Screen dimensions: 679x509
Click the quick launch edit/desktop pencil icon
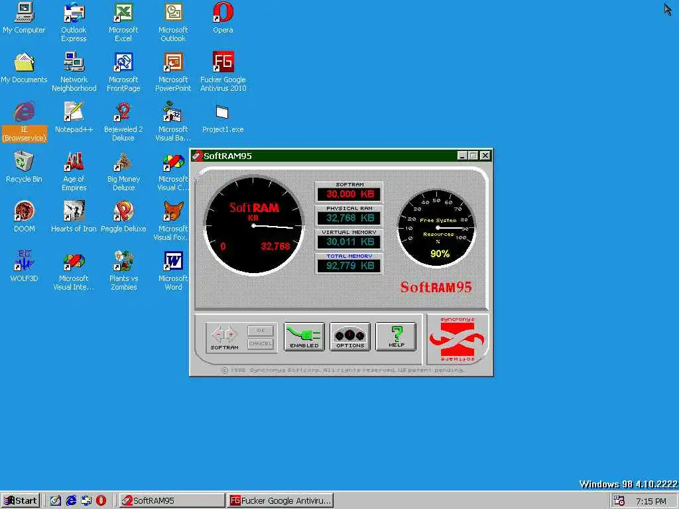[56, 501]
